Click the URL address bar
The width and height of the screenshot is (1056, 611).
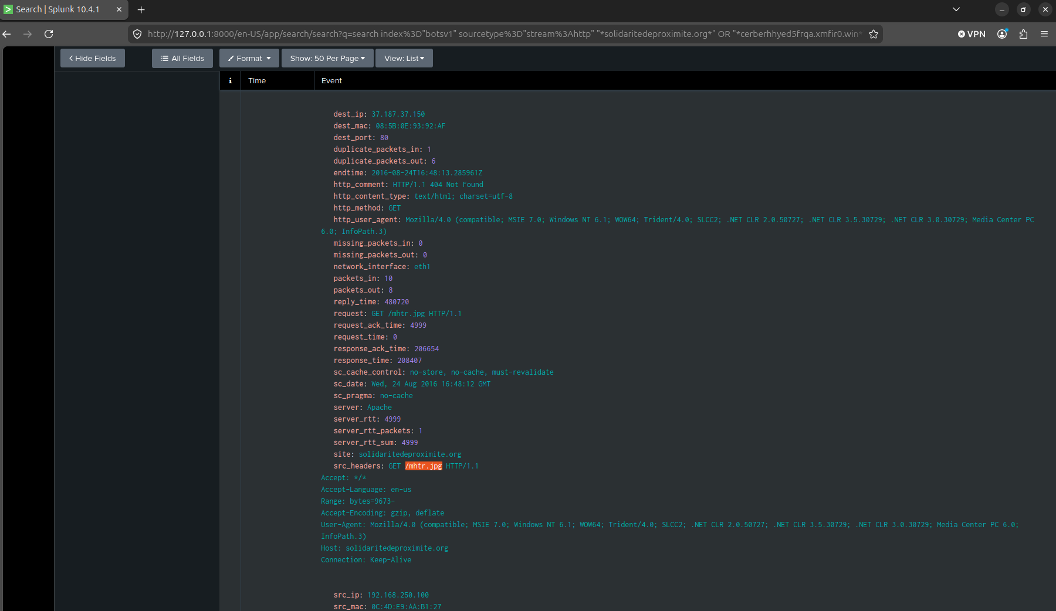pos(505,34)
